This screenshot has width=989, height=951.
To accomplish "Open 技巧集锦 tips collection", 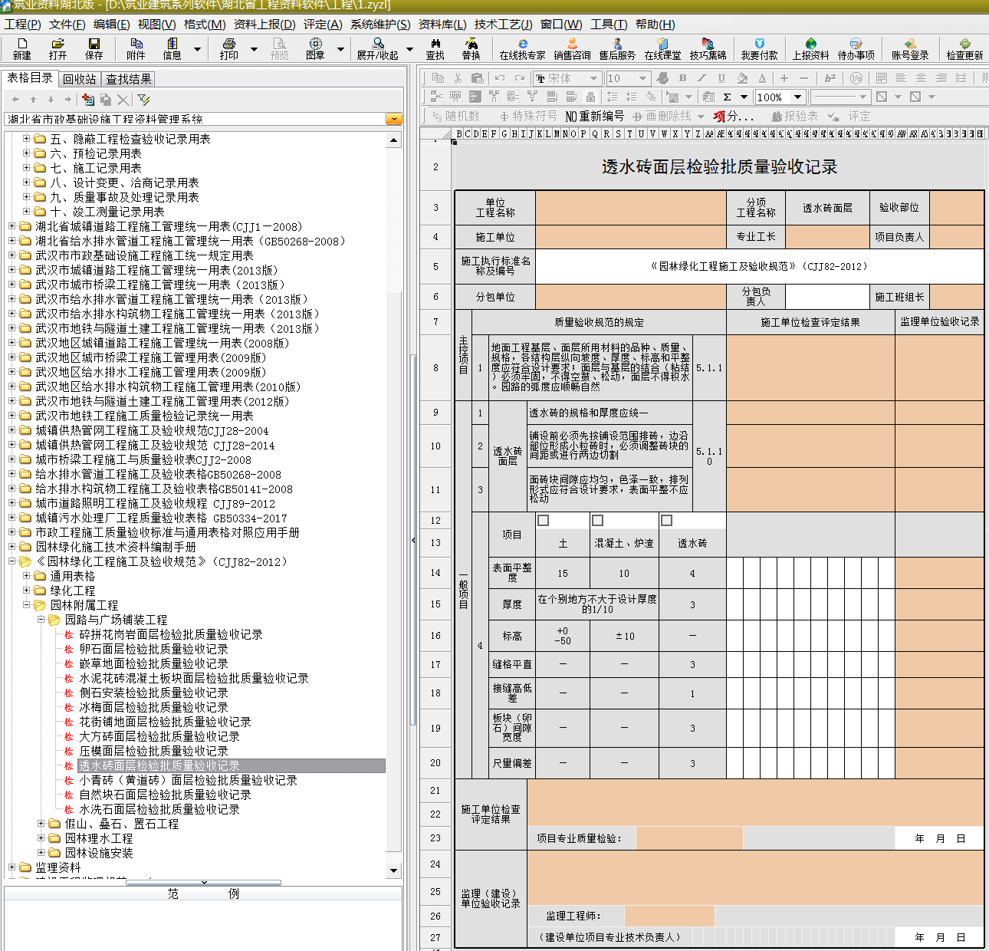I will 708,48.
